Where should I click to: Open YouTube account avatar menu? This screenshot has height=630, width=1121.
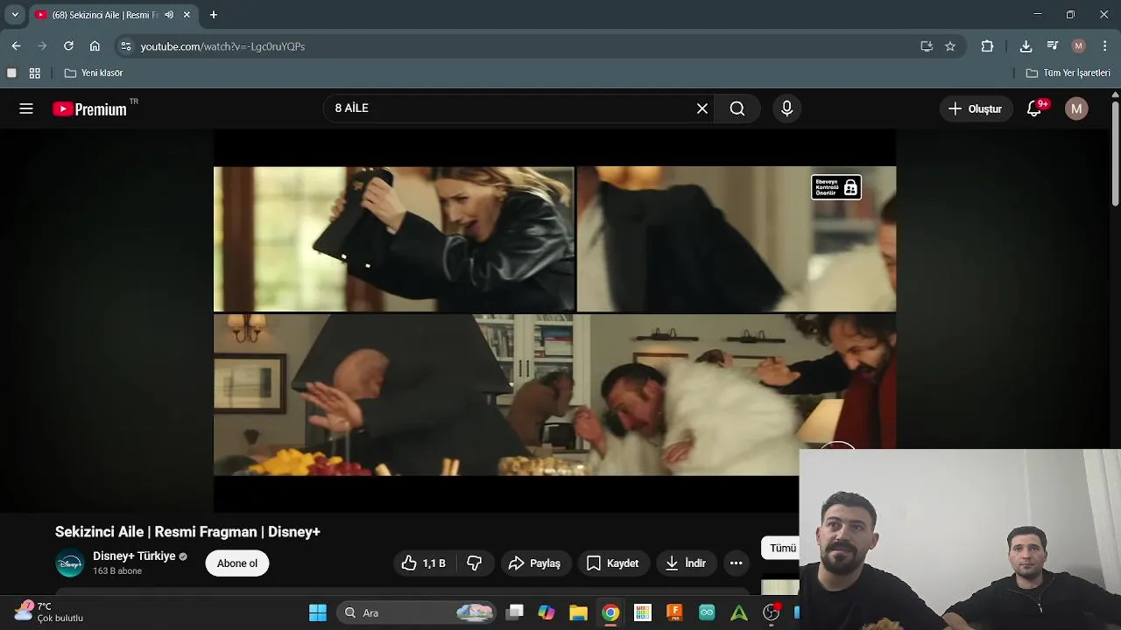(x=1076, y=108)
